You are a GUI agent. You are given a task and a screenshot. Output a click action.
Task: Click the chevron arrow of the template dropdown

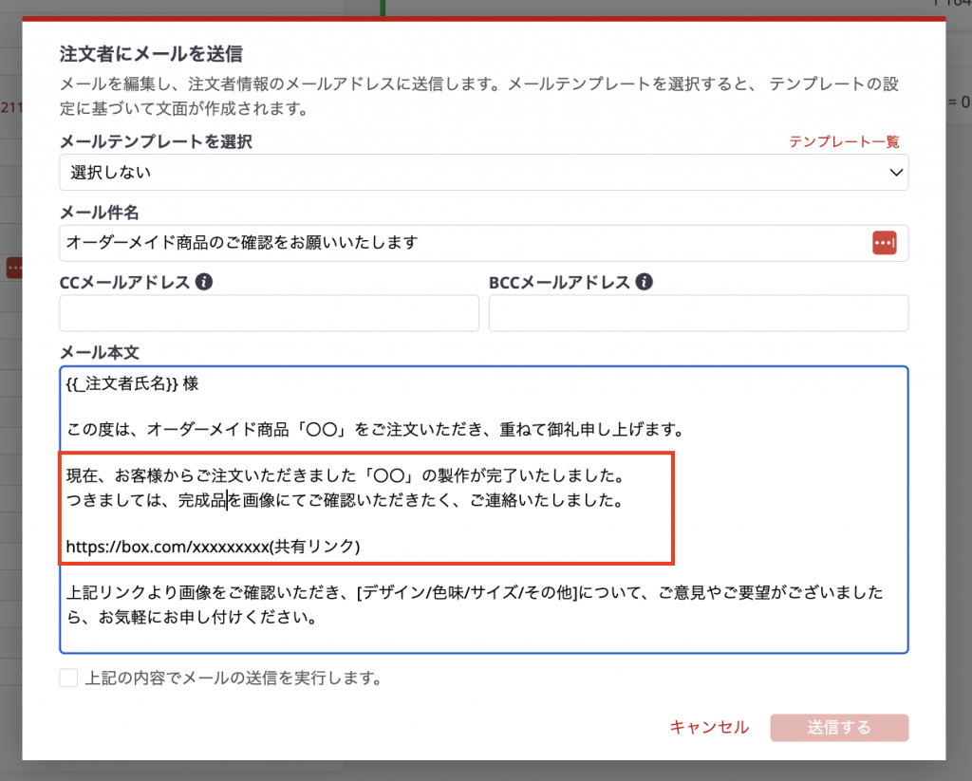(896, 173)
